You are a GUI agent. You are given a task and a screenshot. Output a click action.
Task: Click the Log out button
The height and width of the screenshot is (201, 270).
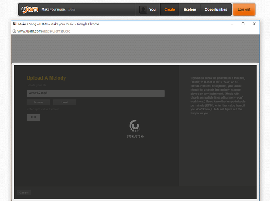(x=244, y=9)
